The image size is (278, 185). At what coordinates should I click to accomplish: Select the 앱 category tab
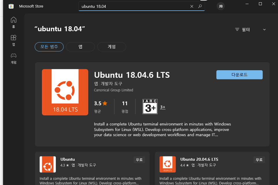tap(80, 47)
